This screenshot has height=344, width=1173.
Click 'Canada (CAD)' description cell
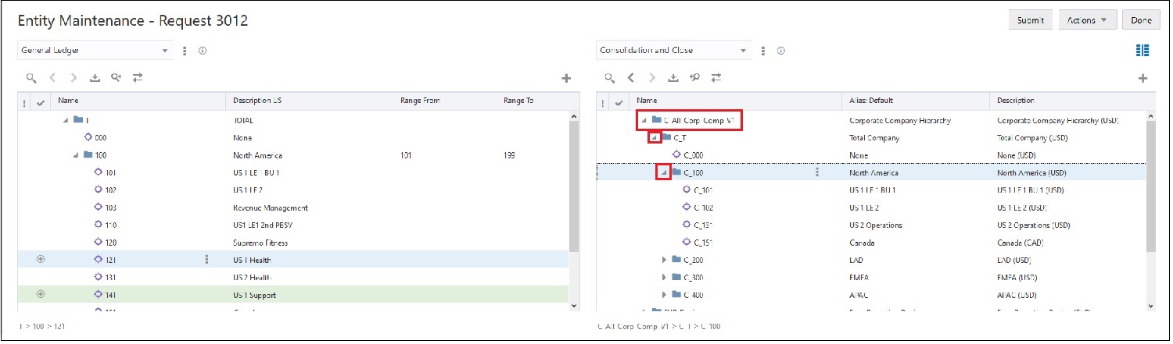coord(1022,243)
